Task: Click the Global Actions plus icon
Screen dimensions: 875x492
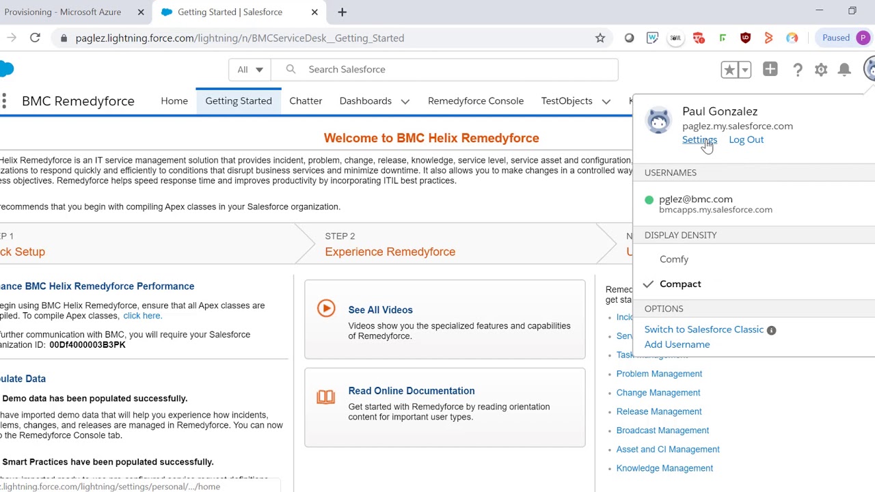Action: 770,69
